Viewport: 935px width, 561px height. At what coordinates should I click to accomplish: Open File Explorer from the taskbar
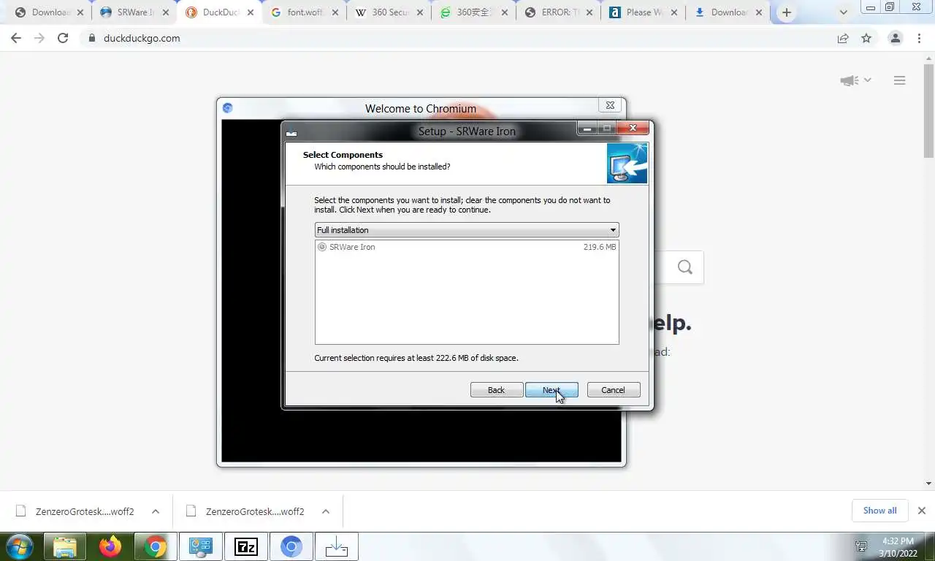point(65,546)
